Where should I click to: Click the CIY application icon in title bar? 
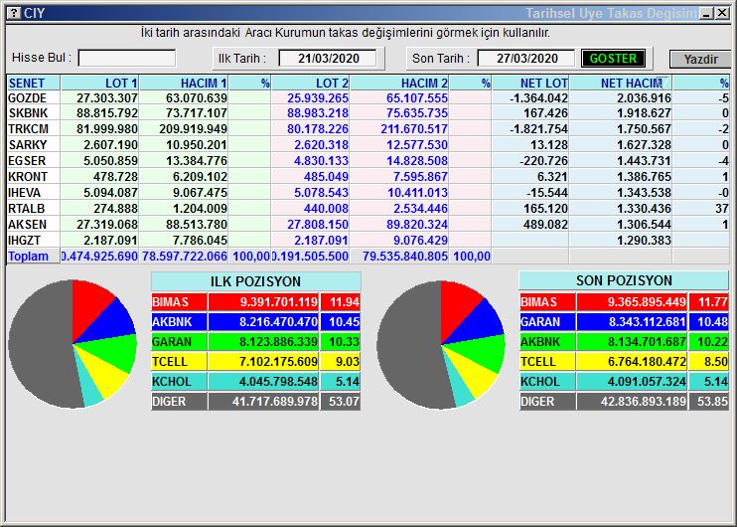pos(12,13)
